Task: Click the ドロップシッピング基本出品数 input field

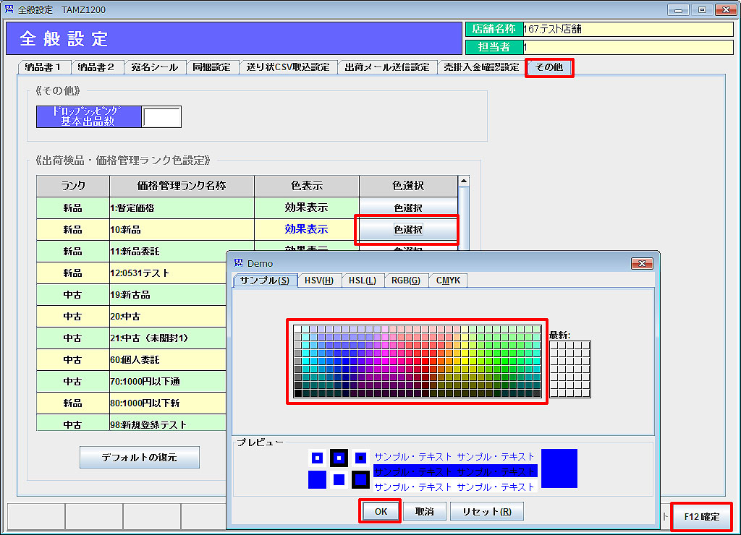Action: (x=161, y=116)
